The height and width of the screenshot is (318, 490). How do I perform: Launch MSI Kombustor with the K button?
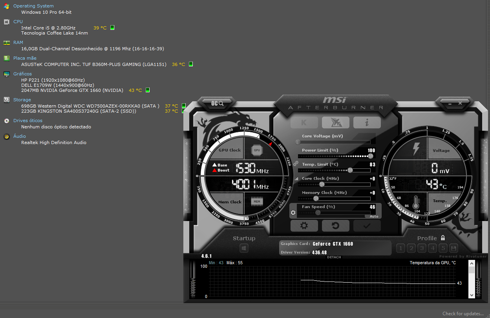(304, 122)
